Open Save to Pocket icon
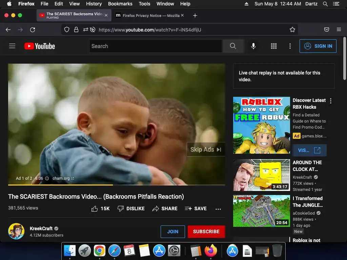 point(326,30)
